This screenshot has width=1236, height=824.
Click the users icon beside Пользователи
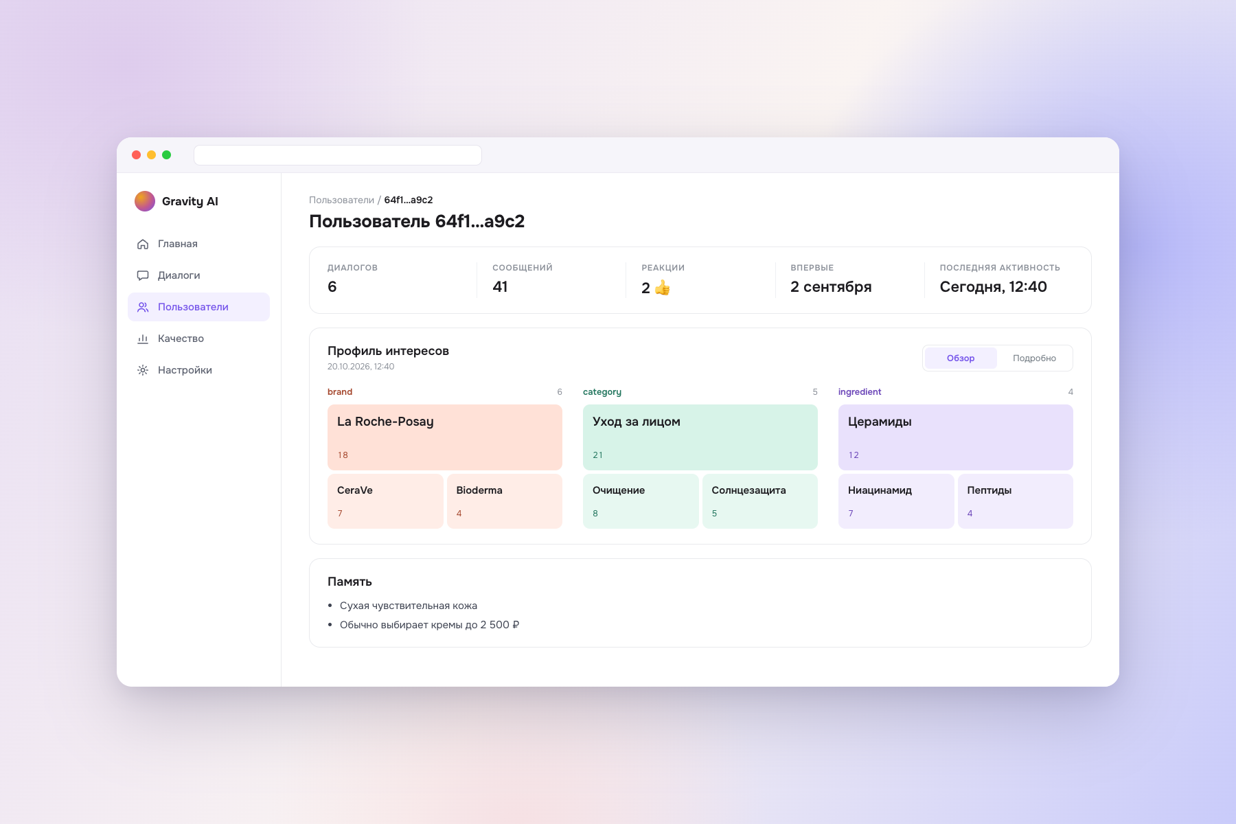[143, 307]
